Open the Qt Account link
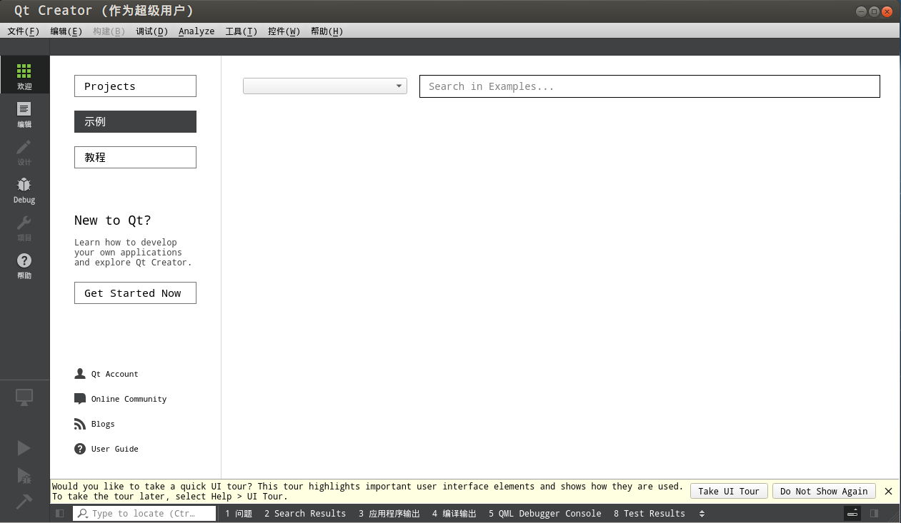 pyautogui.click(x=106, y=374)
